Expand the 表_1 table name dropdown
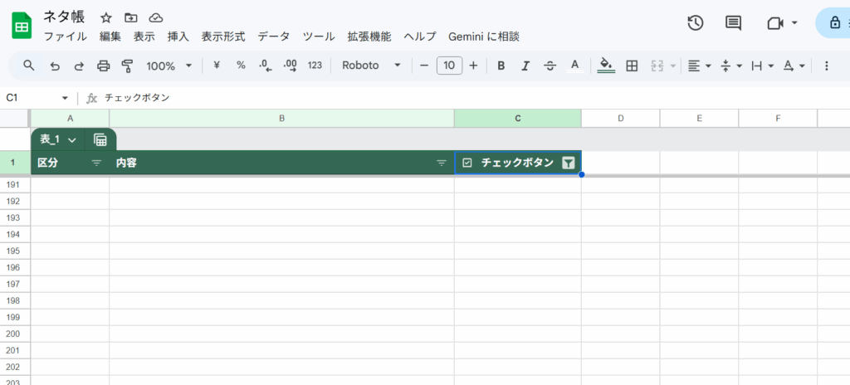Screen dimensions: 850x385 pyautogui.click(x=72, y=139)
